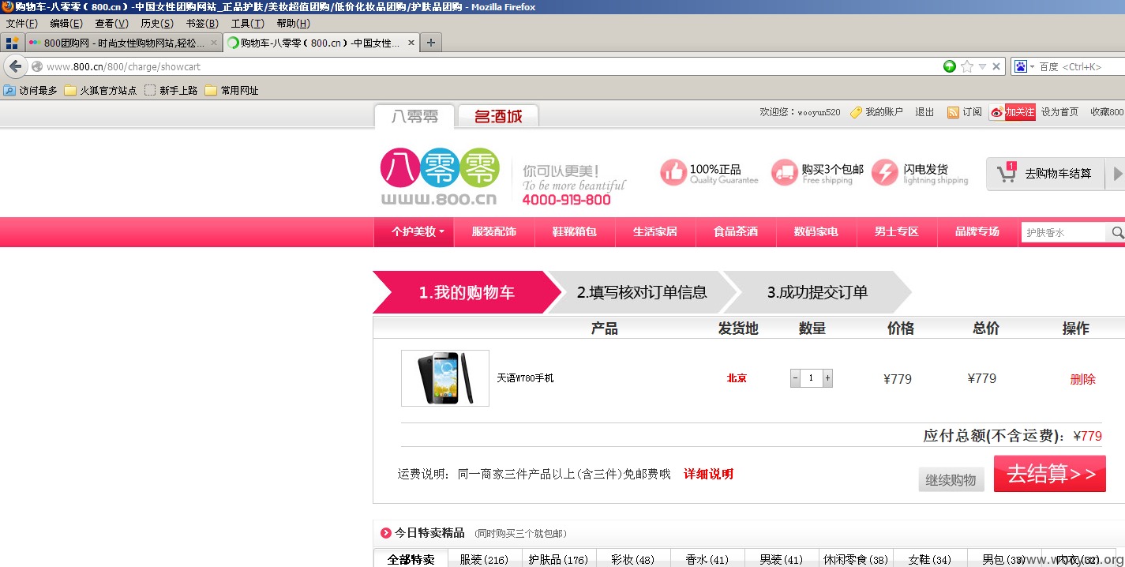Open the 新手上路 bookmark
The height and width of the screenshot is (567, 1125).
171,90
